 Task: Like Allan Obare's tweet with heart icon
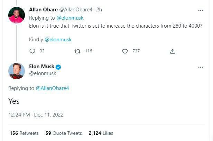tap(125, 51)
